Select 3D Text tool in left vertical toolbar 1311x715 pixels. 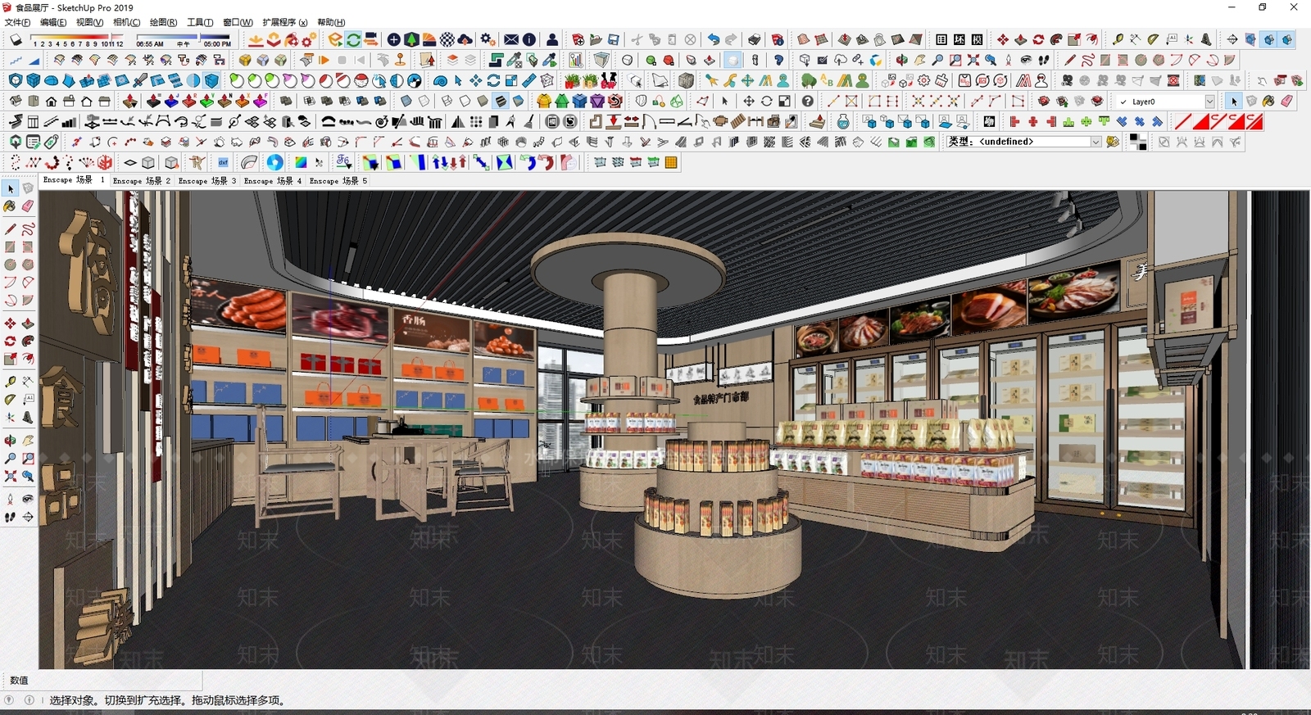click(x=28, y=417)
